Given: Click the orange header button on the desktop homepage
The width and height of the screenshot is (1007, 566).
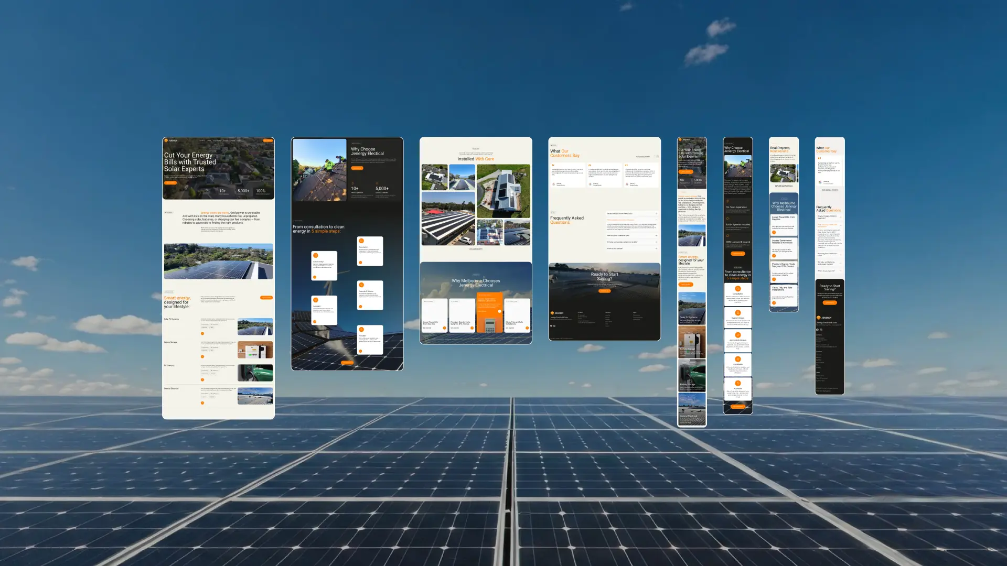Looking at the screenshot, I should 267,140.
